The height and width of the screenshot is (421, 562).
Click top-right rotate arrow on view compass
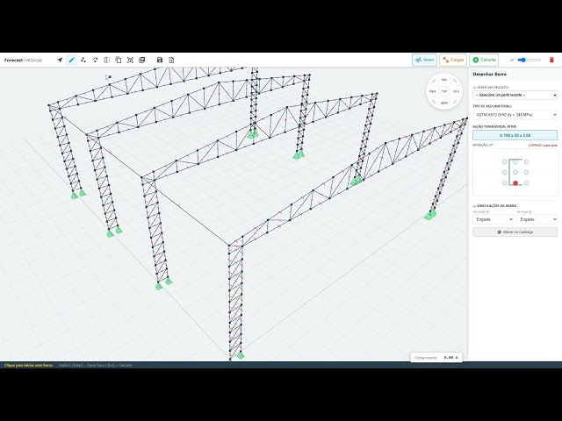pos(455,81)
